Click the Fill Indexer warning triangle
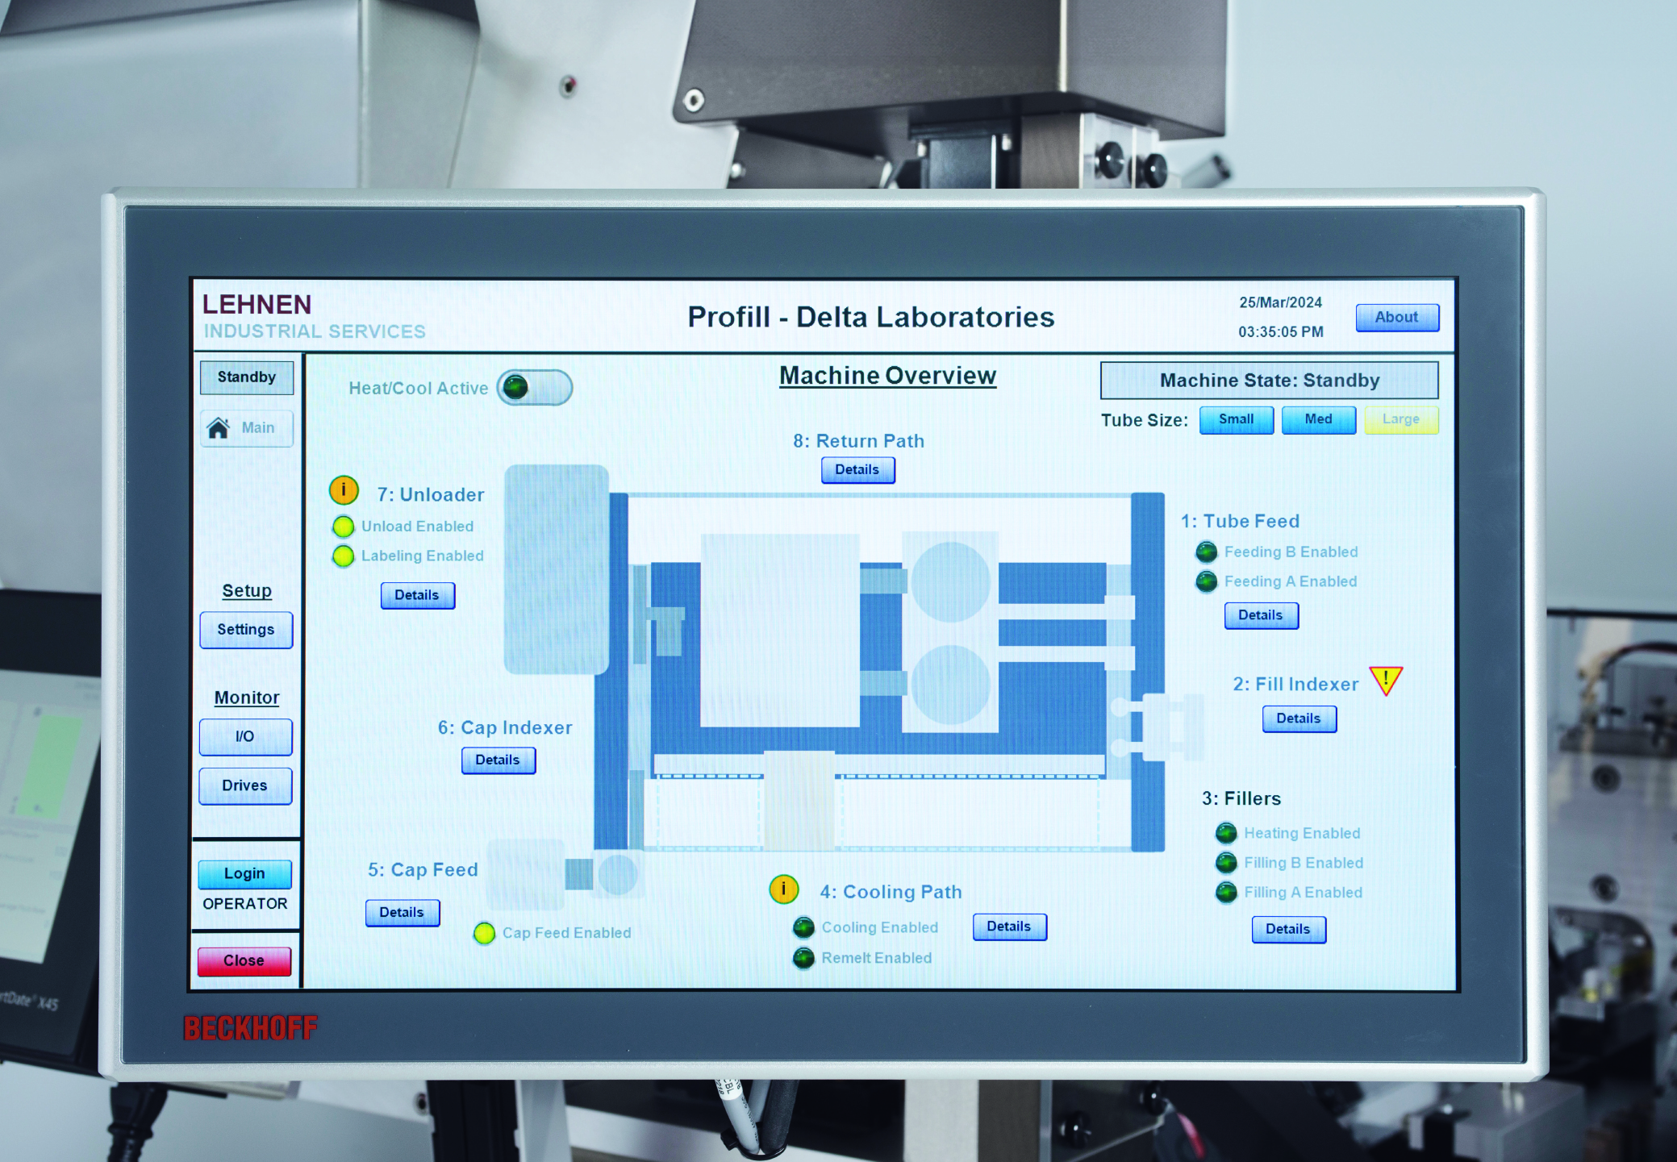1677x1162 pixels. tap(1386, 681)
